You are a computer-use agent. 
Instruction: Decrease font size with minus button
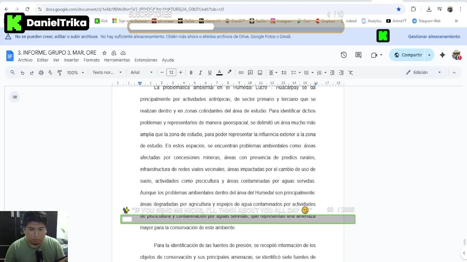(162, 72)
